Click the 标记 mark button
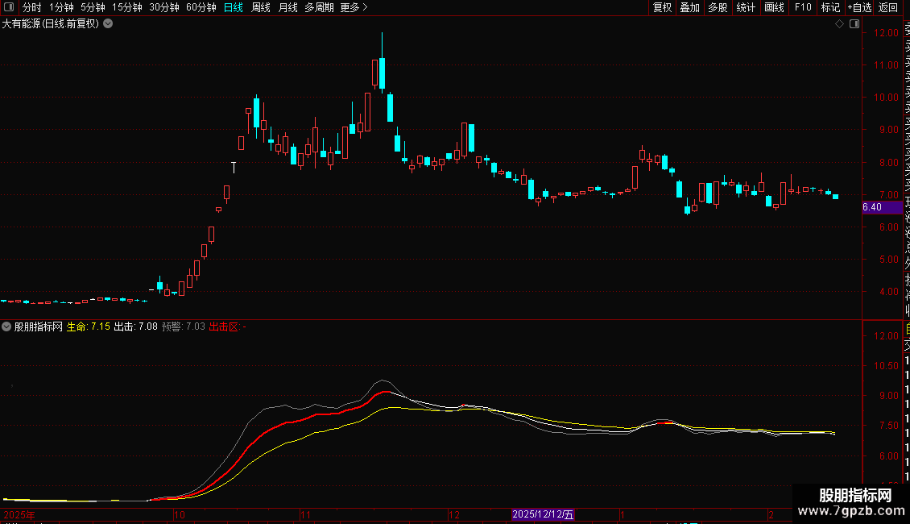The image size is (910, 524). coord(830,7)
